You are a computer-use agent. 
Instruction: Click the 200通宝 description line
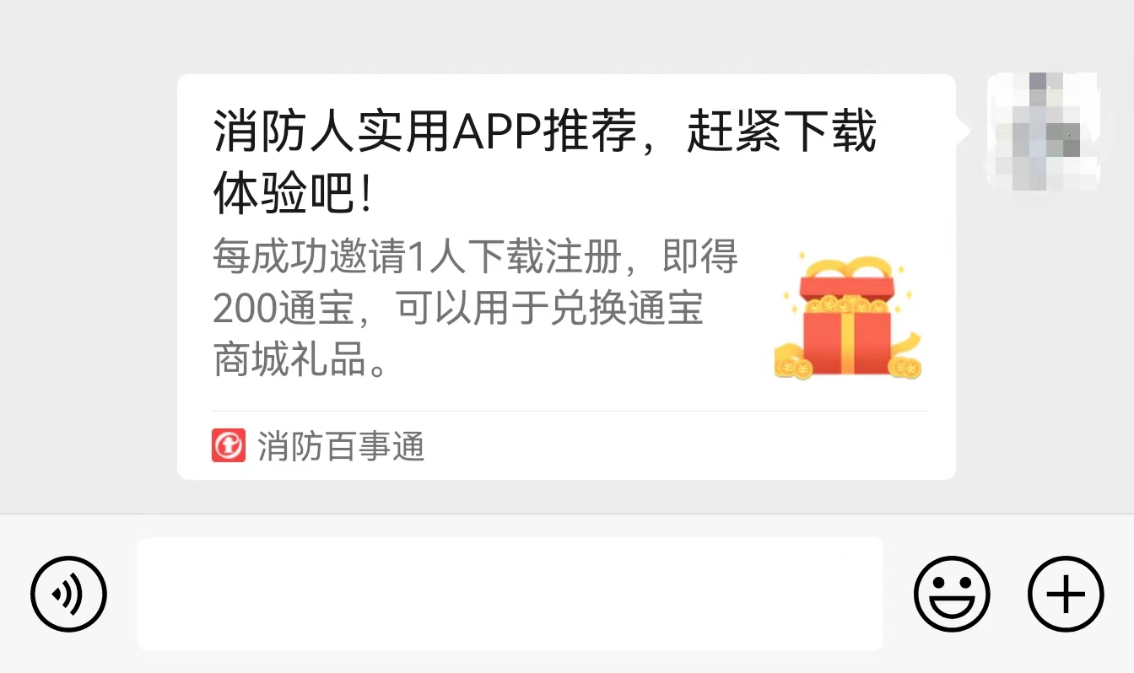pyautogui.click(x=458, y=309)
